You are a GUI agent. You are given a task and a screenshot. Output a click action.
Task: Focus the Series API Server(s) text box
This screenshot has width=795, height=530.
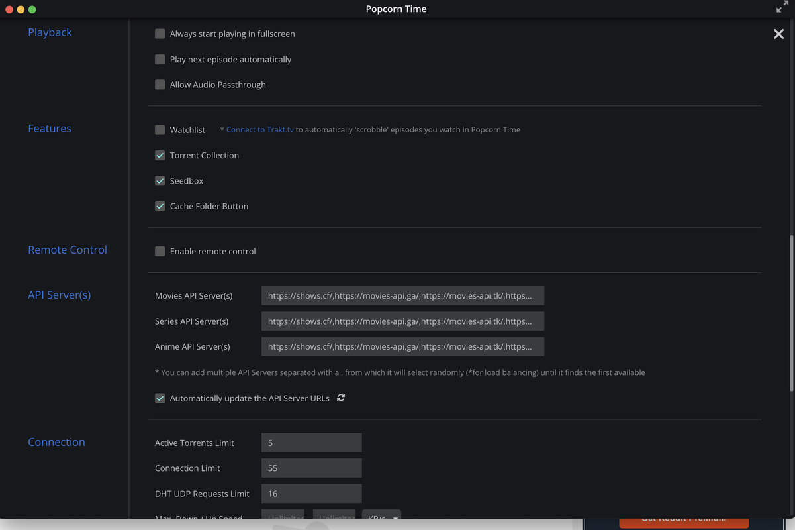[x=402, y=321]
